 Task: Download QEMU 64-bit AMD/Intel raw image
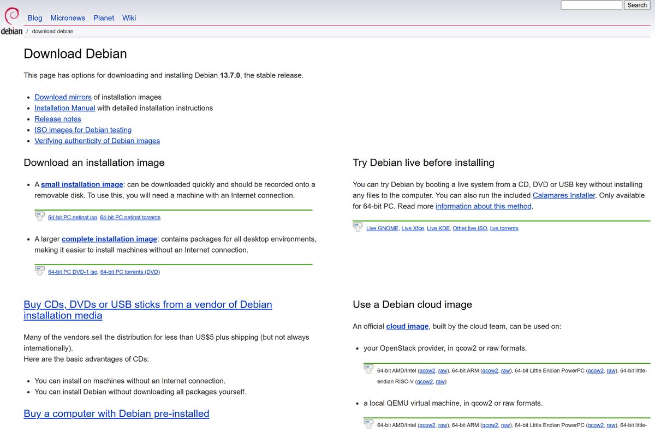[x=443, y=425]
